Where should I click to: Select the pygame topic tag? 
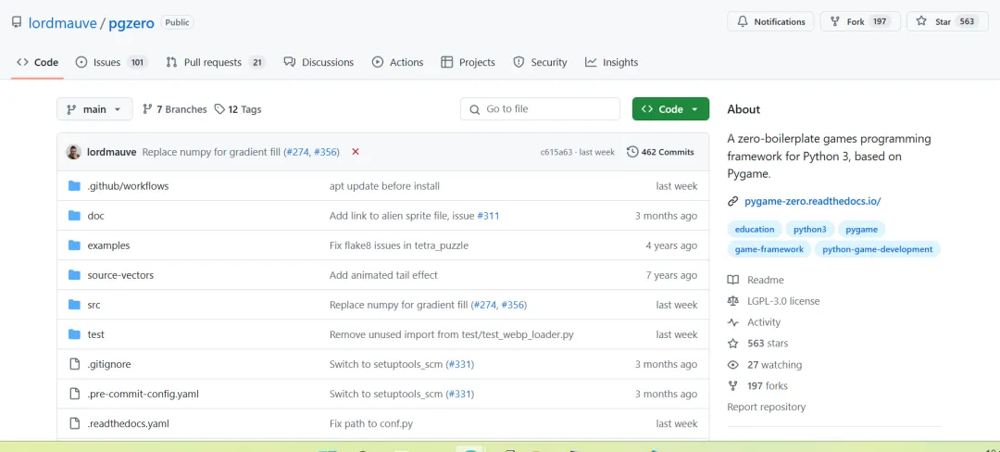862,229
